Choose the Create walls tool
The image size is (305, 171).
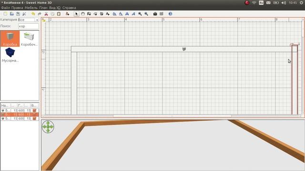coord(89,14)
